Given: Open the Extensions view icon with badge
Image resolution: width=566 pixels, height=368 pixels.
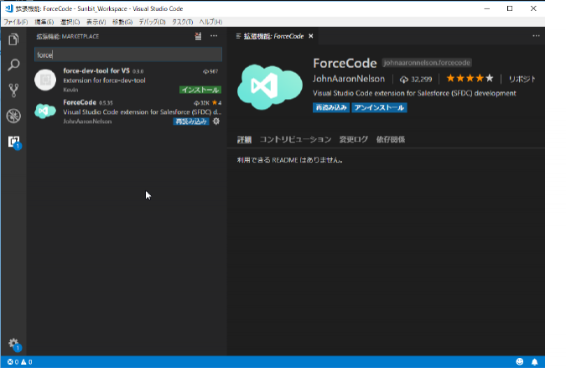Looking at the screenshot, I should [x=13, y=142].
